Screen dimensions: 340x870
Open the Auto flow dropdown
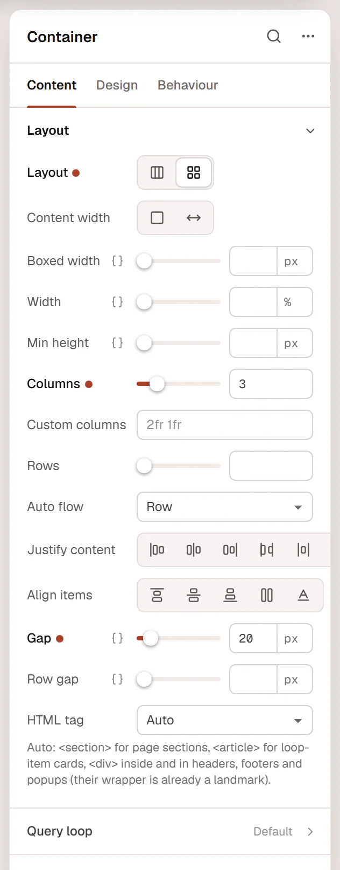click(225, 507)
